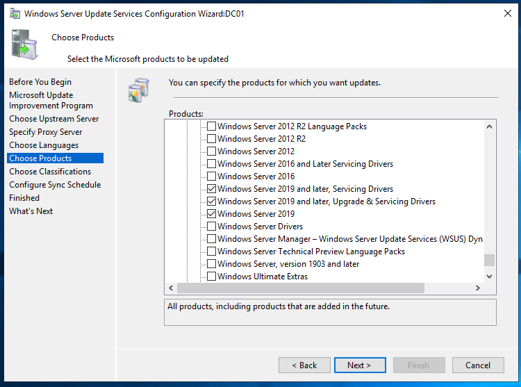Screen dimensions: 521x387
Task: Click the WSUS wizard title bar icon
Action: (x=15, y=14)
